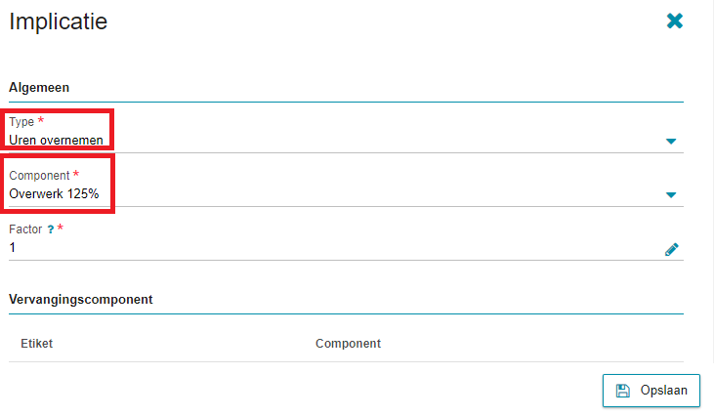Screen dimensions: 714x416
Task: Close the Implicatie dialog with the X
Action: (x=674, y=21)
